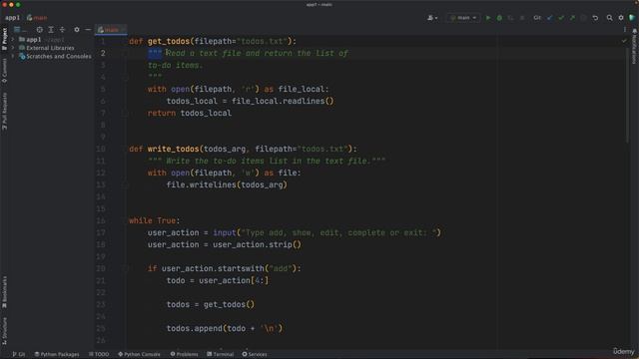The height and width of the screenshot is (359, 639).
Task: Collapse all in Project panel
Action: [x=62, y=30]
